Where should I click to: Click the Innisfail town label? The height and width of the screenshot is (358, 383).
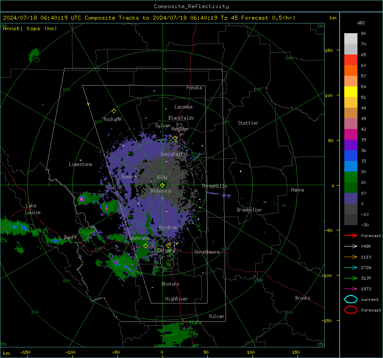172,154
